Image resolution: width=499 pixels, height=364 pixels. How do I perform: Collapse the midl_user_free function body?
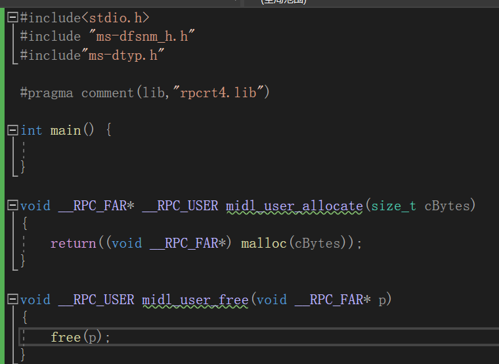click(12, 300)
